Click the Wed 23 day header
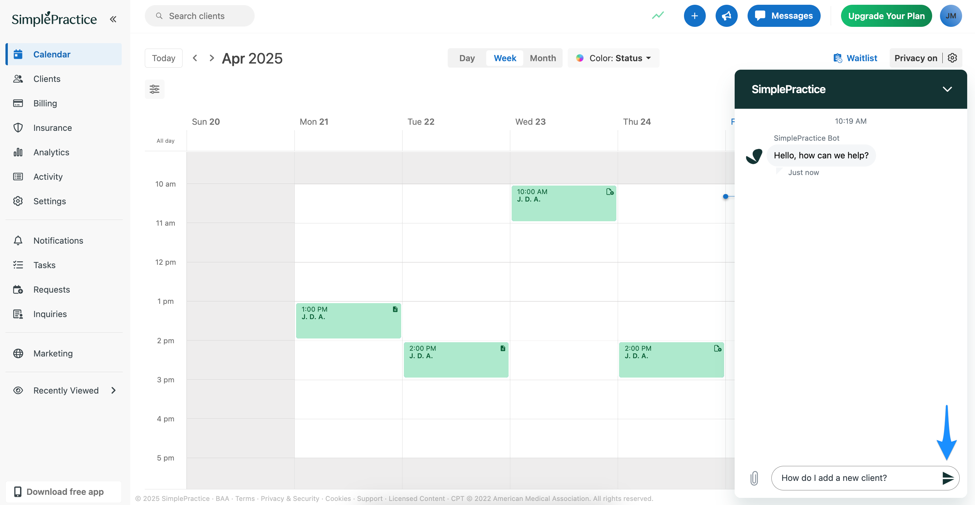 (x=530, y=122)
